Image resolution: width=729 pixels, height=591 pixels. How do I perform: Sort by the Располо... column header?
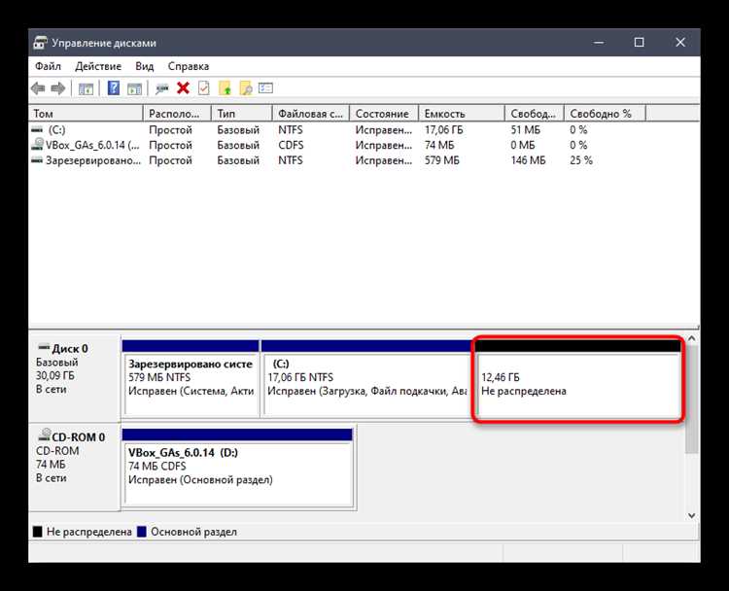[x=177, y=114]
